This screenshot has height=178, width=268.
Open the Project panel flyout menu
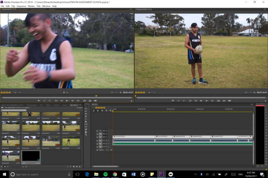point(80,105)
